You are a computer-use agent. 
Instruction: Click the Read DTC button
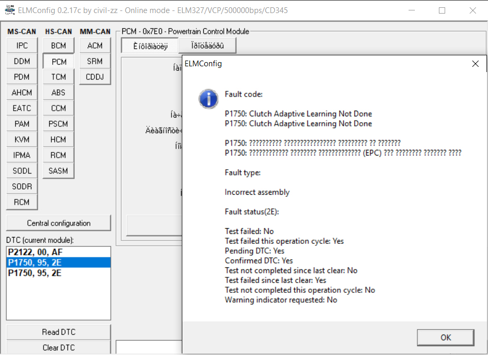[59, 332]
